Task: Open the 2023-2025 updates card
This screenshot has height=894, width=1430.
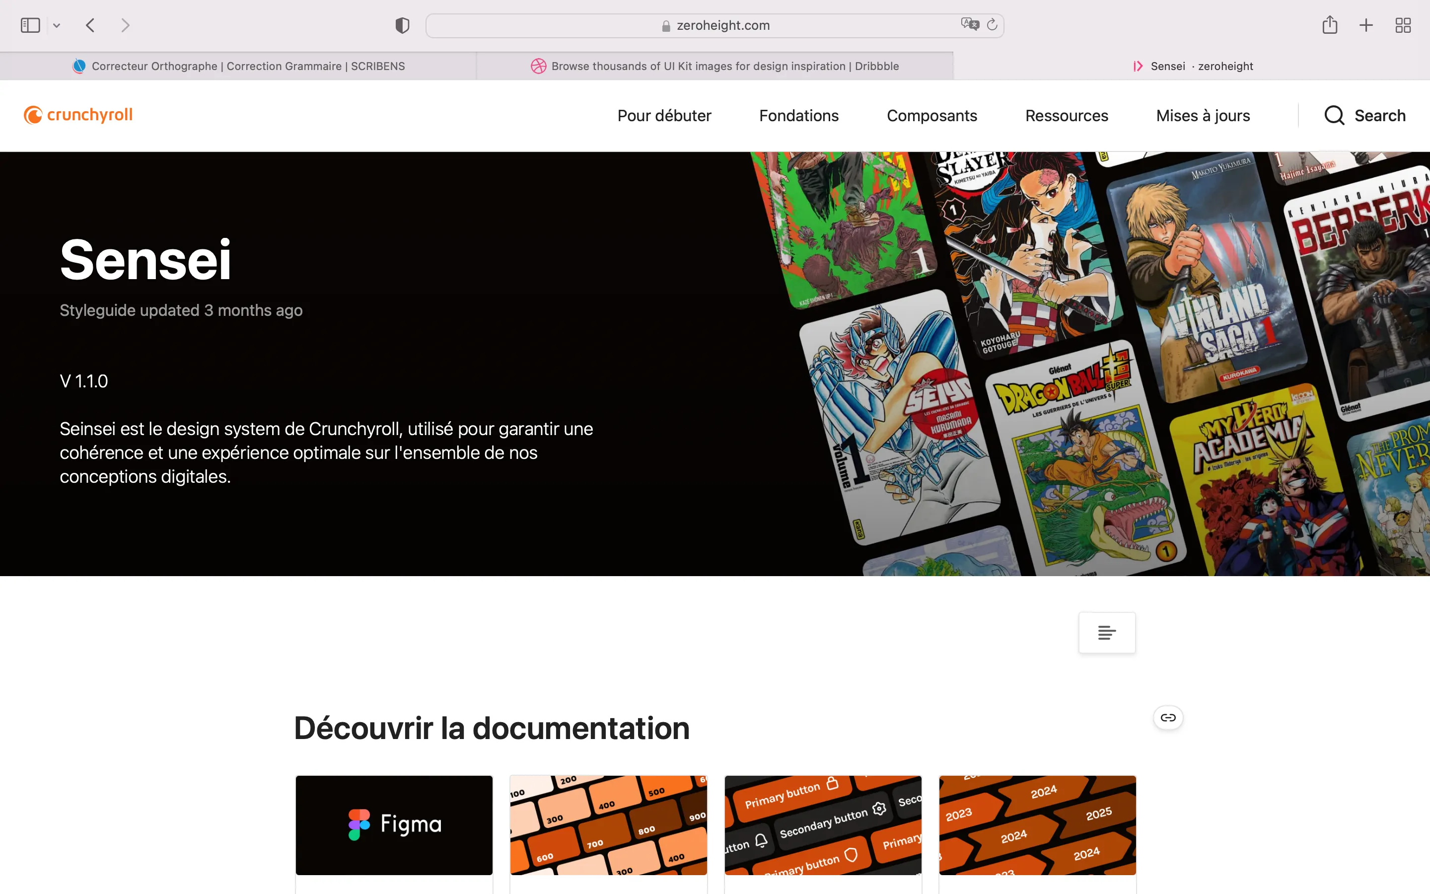Action: click(x=1038, y=825)
